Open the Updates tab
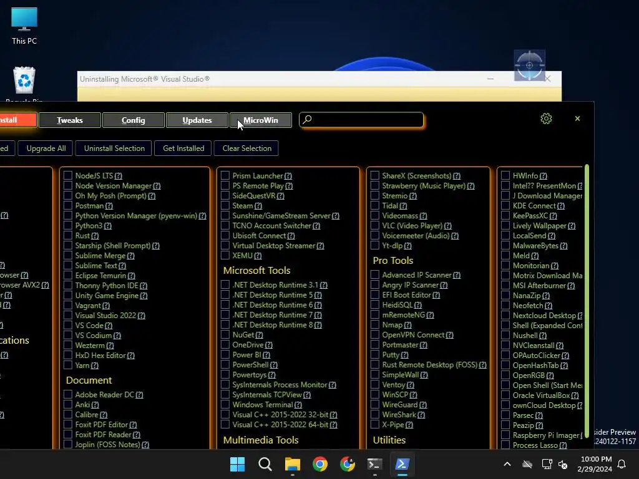This screenshot has width=639, height=479. 197,120
